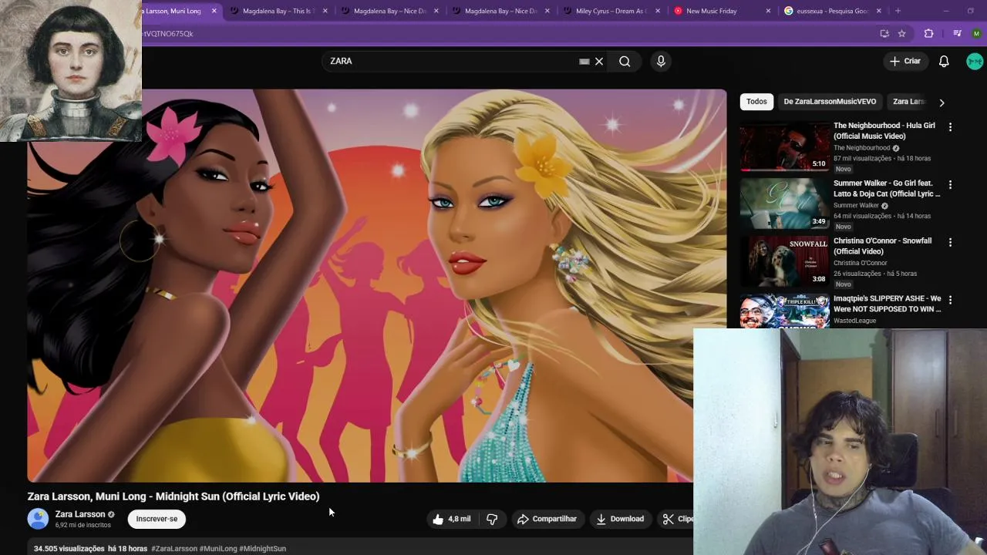The height and width of the screenshot is (555, 987).
Task: Open the #MidnightSun hashtag link
Action: 263,549
